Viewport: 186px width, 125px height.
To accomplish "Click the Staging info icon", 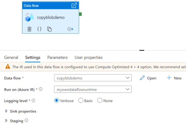I will click(26, 120).
